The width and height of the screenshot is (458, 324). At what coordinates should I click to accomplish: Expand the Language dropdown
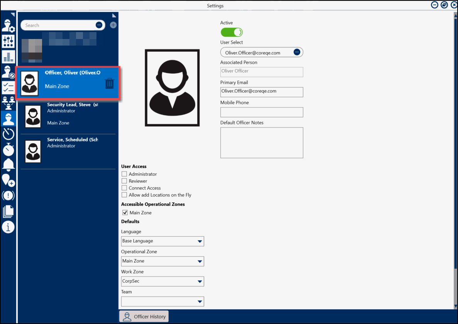tap(162, 241)
